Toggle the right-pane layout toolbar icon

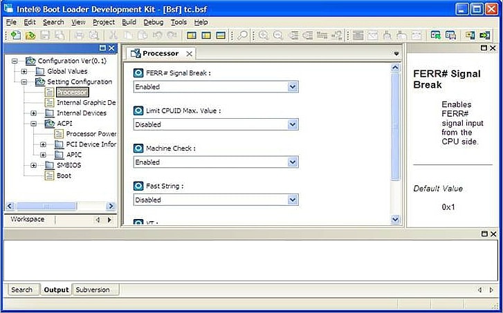(206, 35)
